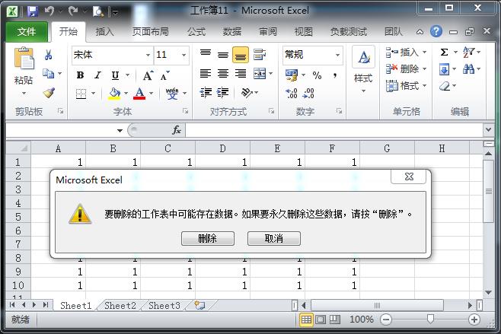Click the Undo arrow icon
501x334 pixels.
coord(49,11)
